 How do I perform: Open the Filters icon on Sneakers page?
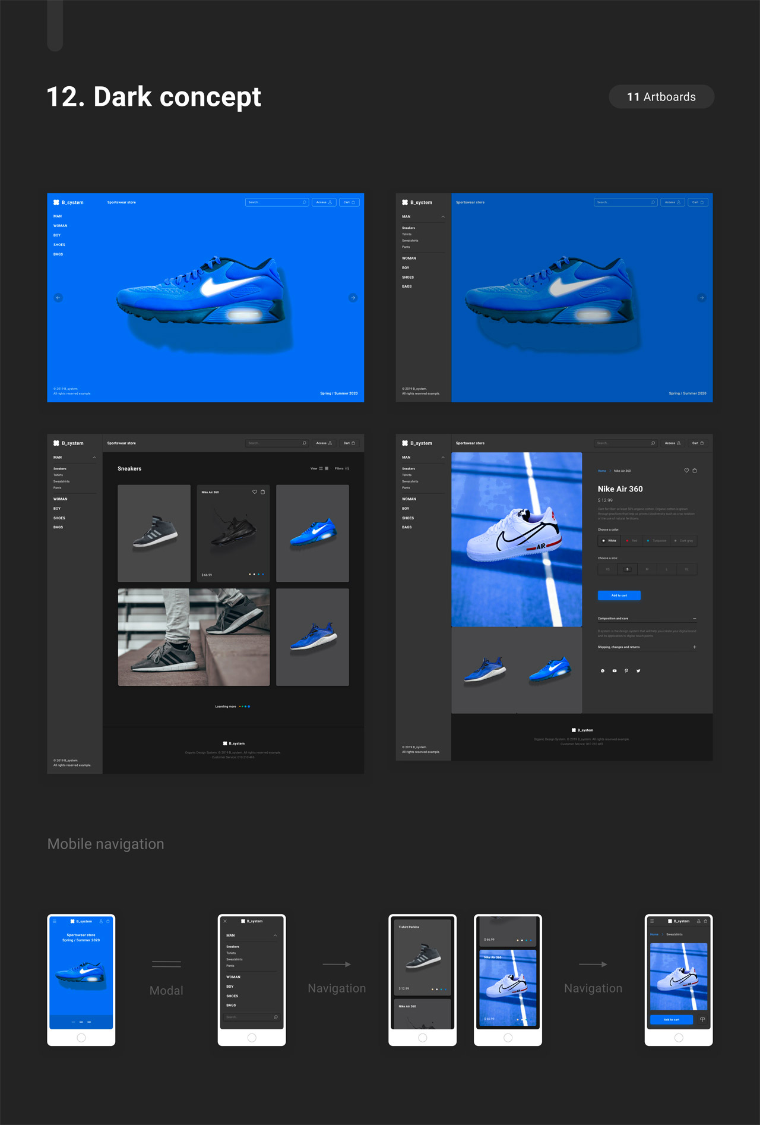[x=347, y=468]
